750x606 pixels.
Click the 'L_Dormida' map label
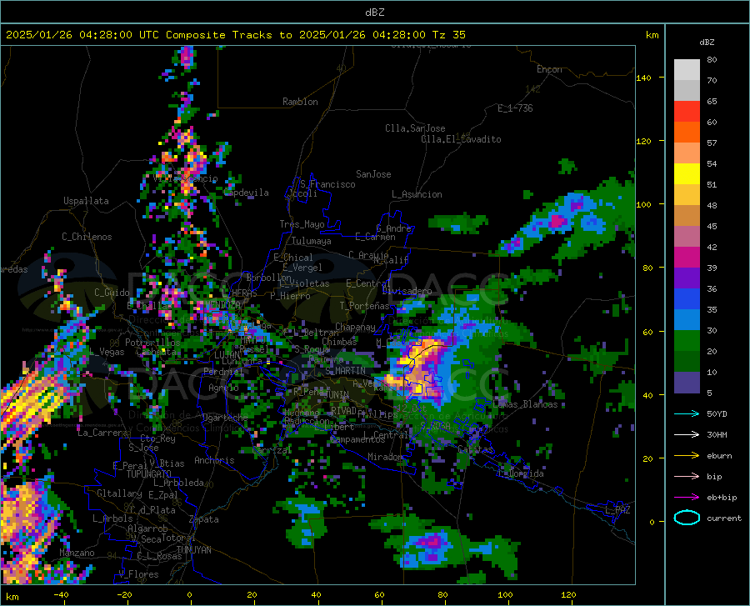pyautogui.click(x=521, y=473)
